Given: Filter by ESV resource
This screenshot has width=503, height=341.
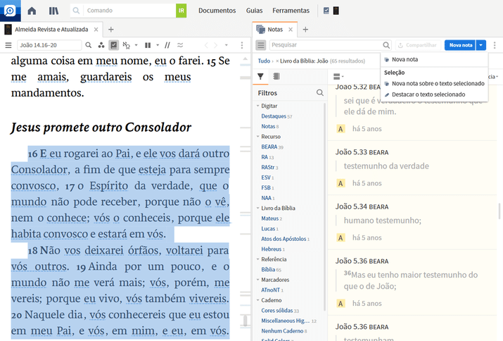Looking at the screenshot, I should click(267, 178).
